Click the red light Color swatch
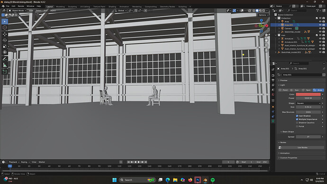This screenshot has height=184, width=327. (308, 94)
